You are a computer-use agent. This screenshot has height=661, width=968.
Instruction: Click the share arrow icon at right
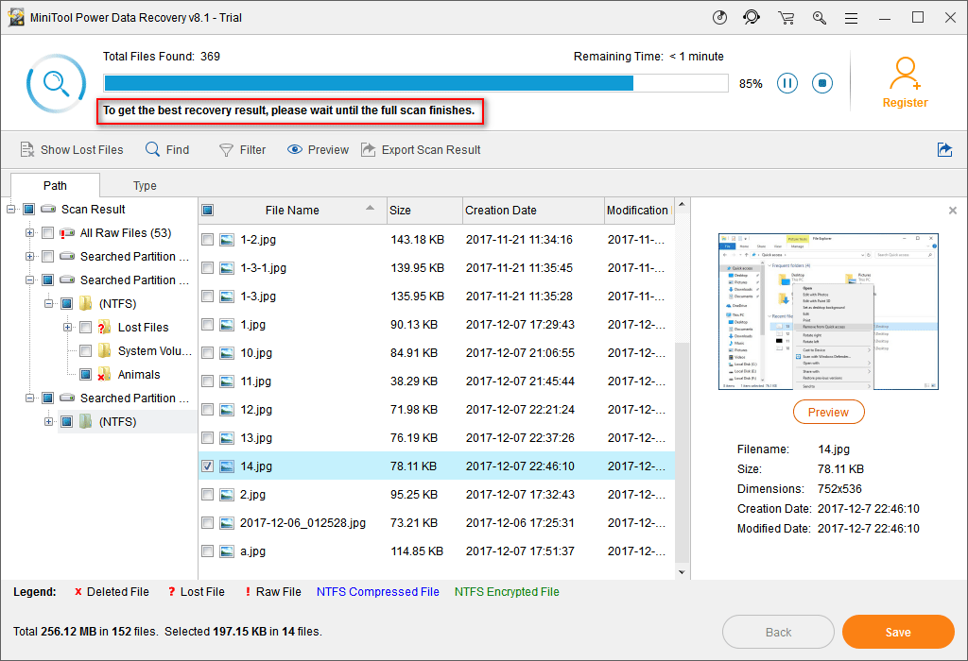pyautogui.click(x=944, y=149)
